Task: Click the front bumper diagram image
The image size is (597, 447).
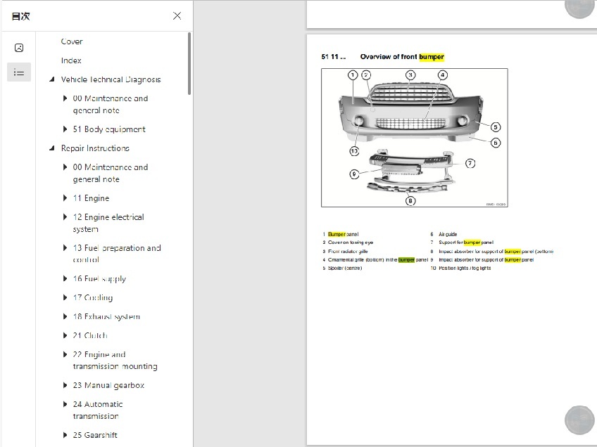Action: [414, 138]
